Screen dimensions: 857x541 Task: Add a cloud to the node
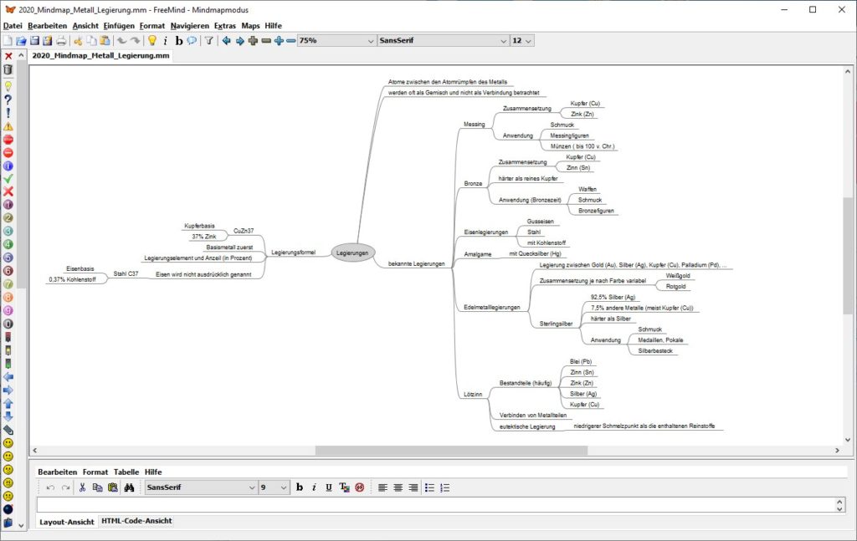pos(192,40)
